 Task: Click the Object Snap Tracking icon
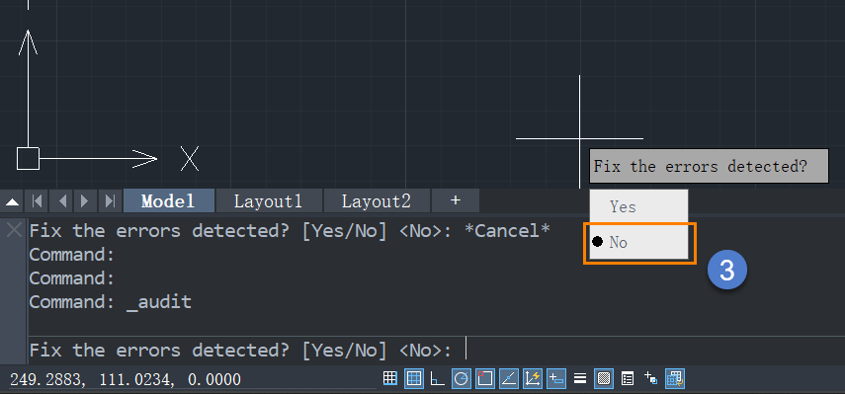pyautogui.click(x=508, y=379)
